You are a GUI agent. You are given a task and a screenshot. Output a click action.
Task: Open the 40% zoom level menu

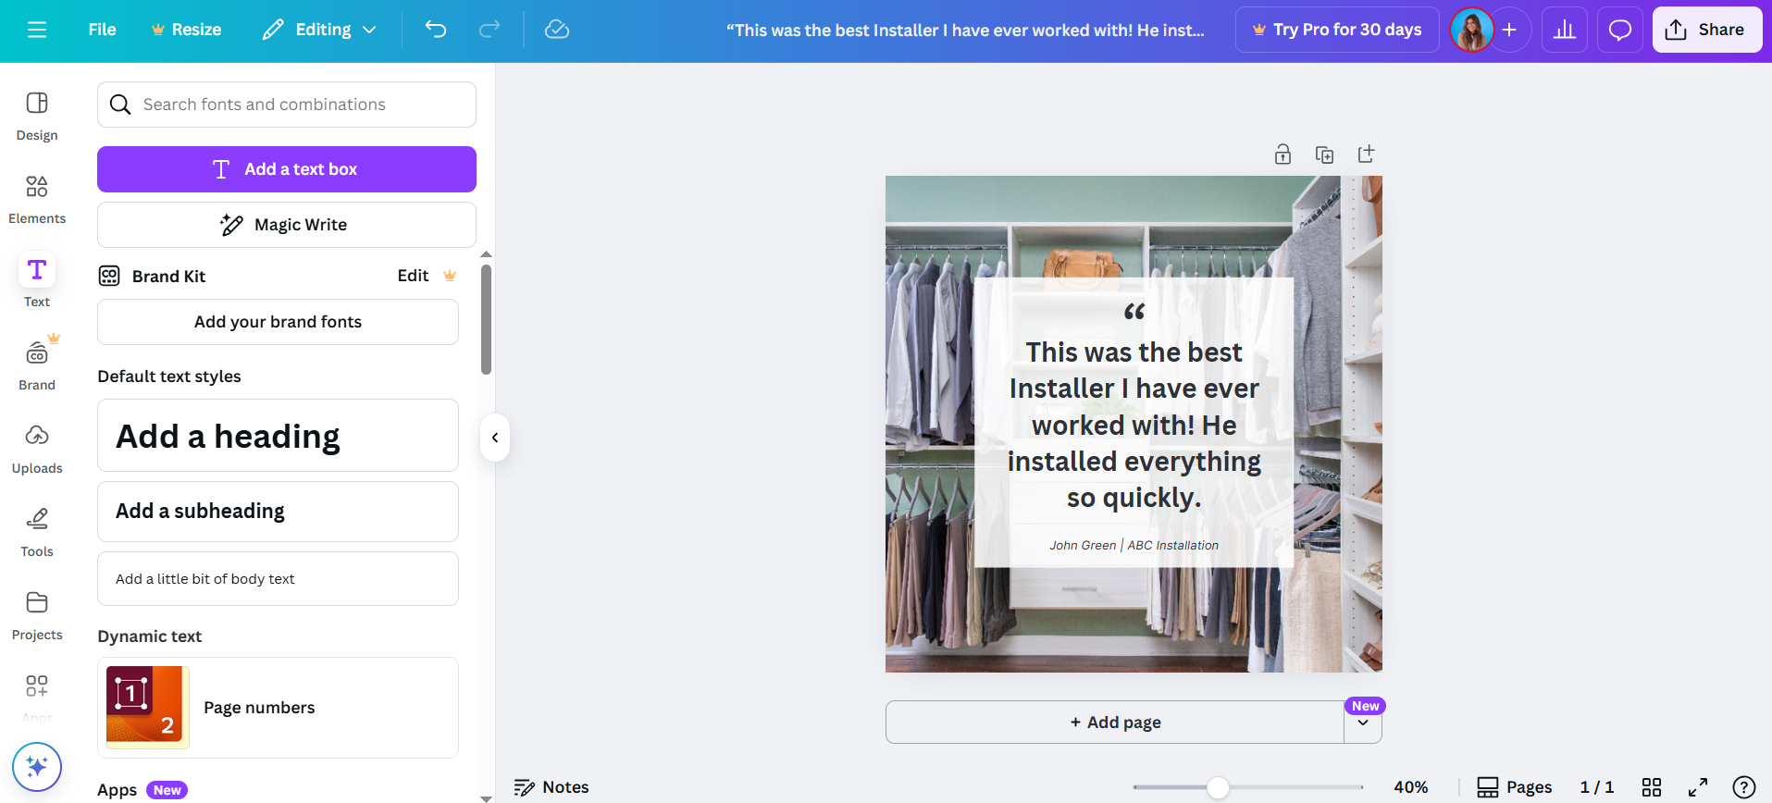1411,787
